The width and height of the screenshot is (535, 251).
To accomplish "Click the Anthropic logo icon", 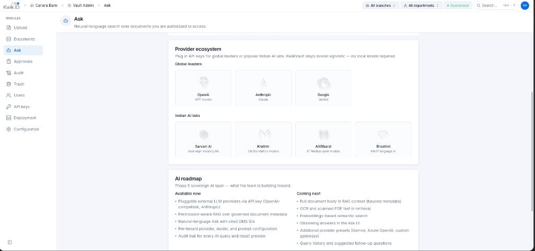I will tap(263, 82).
